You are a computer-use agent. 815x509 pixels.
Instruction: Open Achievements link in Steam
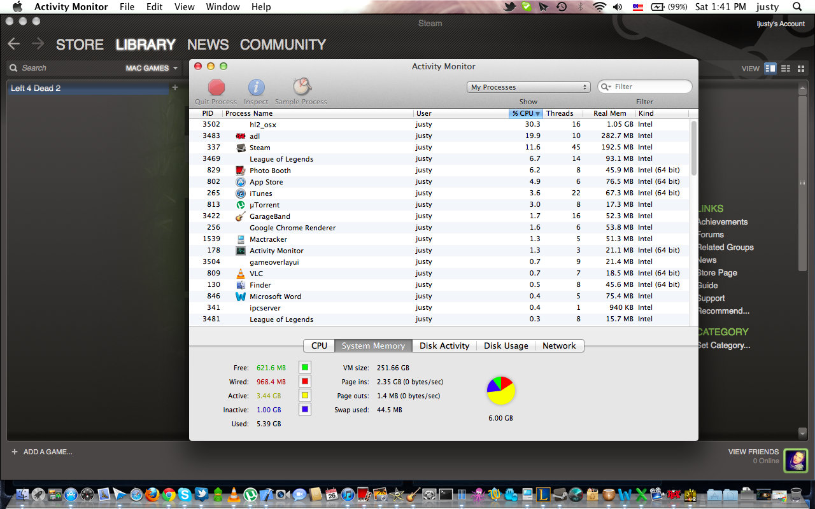[x=722, y=222]
